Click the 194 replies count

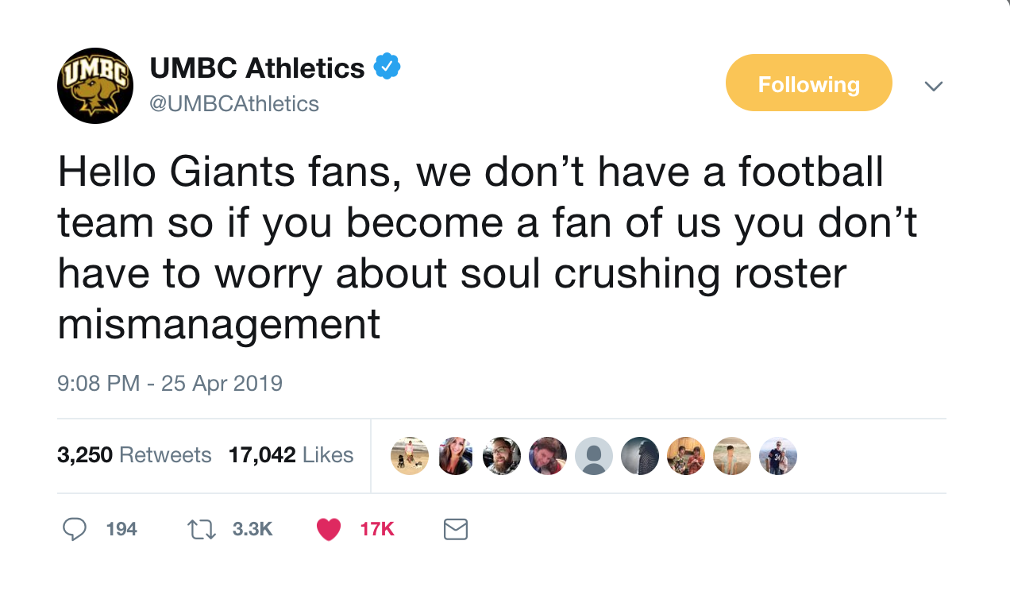click(x=121, y=529)
